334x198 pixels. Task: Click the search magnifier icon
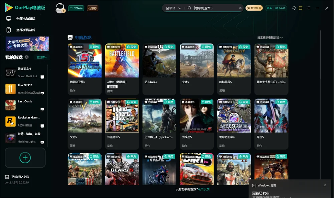(189, 8)
